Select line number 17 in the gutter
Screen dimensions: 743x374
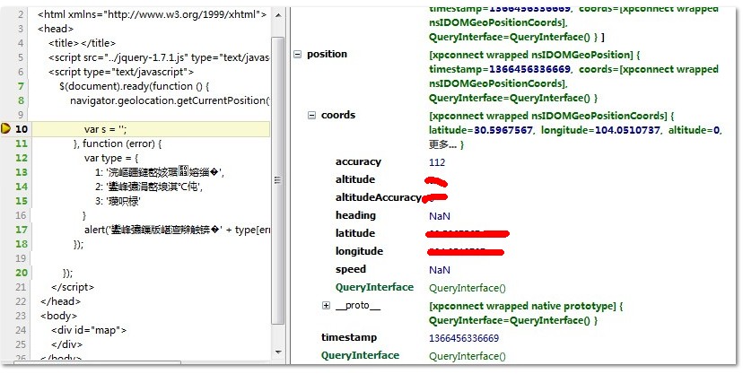point(21,230)
